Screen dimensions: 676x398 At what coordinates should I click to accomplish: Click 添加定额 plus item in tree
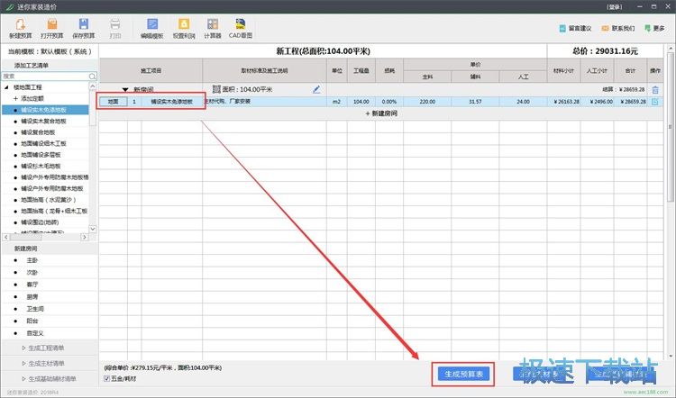pyautogui.click(x=29, y=98)
